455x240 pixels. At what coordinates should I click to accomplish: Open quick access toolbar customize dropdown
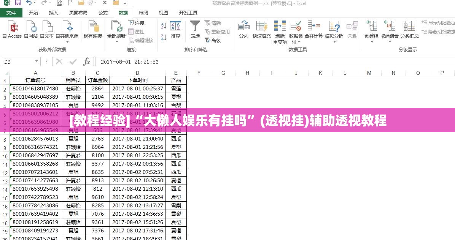click(125, 3)
